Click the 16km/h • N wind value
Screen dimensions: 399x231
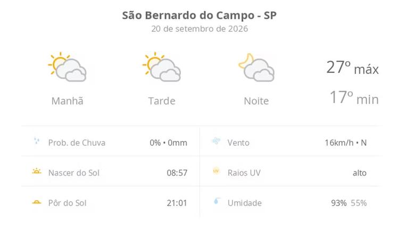[x=346, y=143]
